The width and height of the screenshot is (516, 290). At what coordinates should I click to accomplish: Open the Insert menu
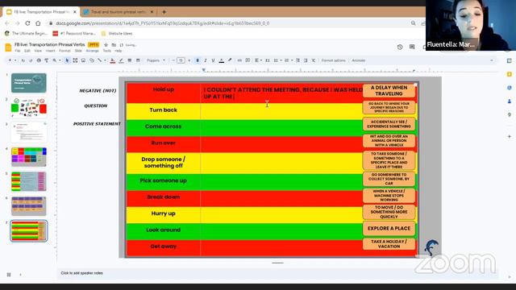coord(50,51)
